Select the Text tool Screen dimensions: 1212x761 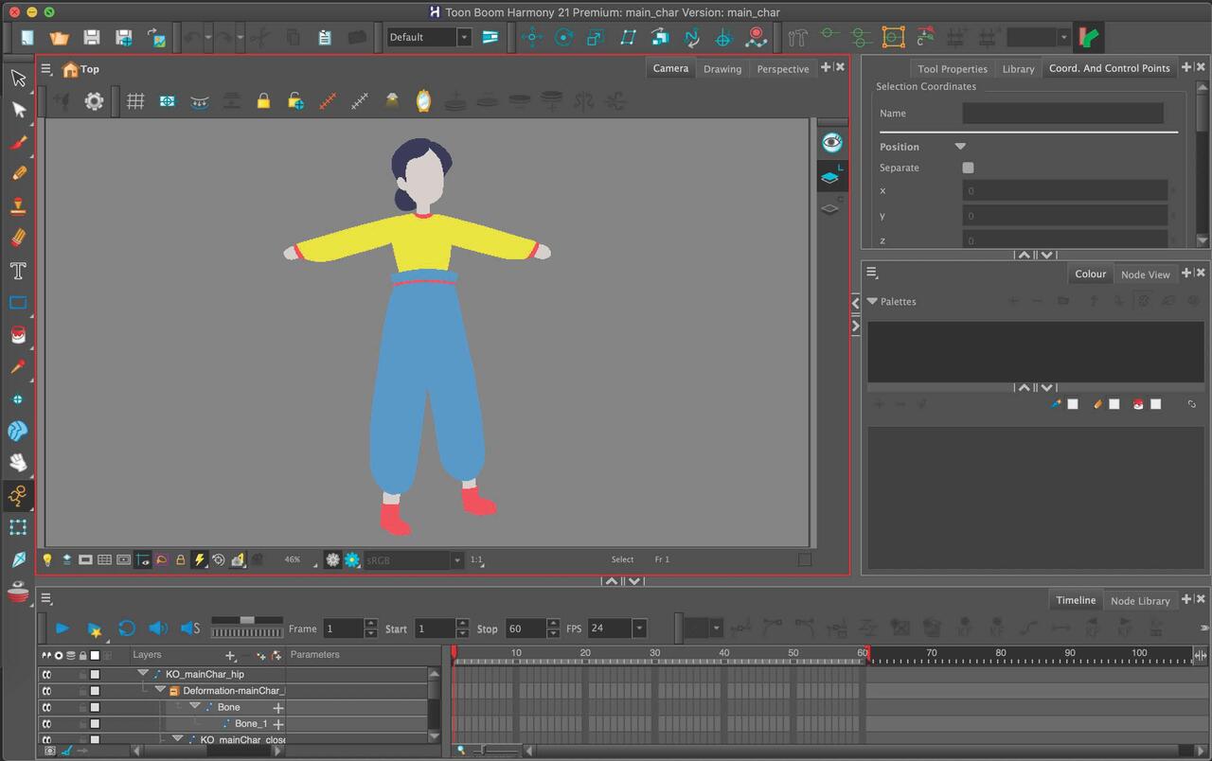pos(18,271)
